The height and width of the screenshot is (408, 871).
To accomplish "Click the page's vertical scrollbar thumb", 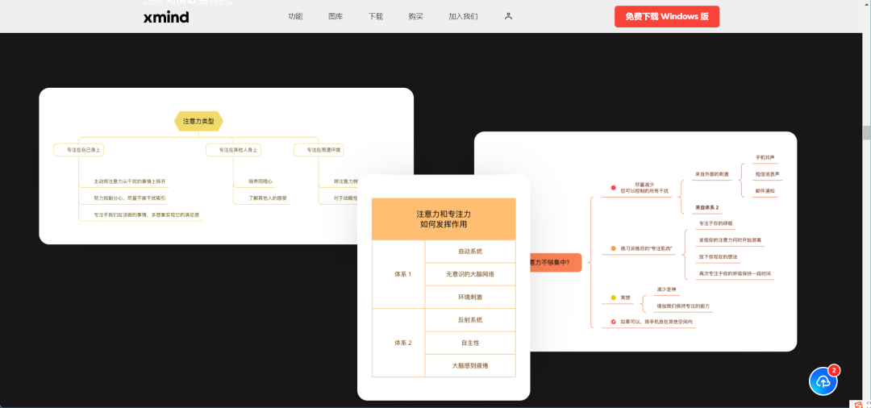I will (866, 133).
